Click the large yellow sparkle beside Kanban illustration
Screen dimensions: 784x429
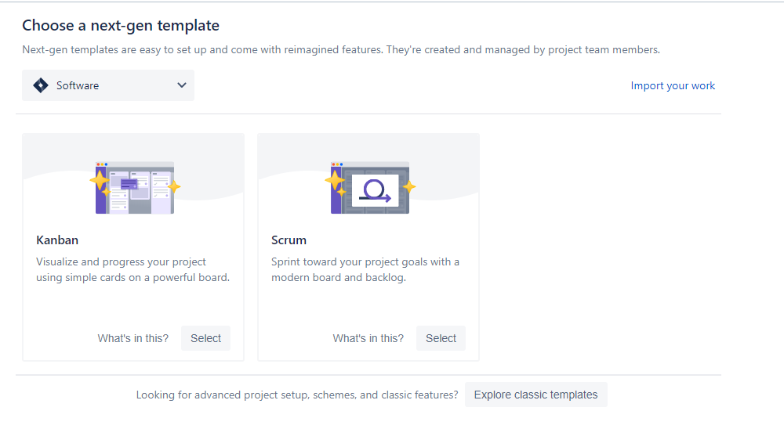pos(100,182)
